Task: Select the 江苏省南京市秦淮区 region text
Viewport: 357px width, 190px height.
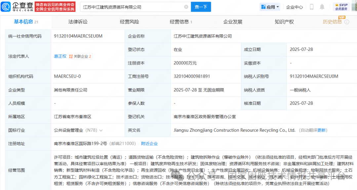Action: [73, 117]
